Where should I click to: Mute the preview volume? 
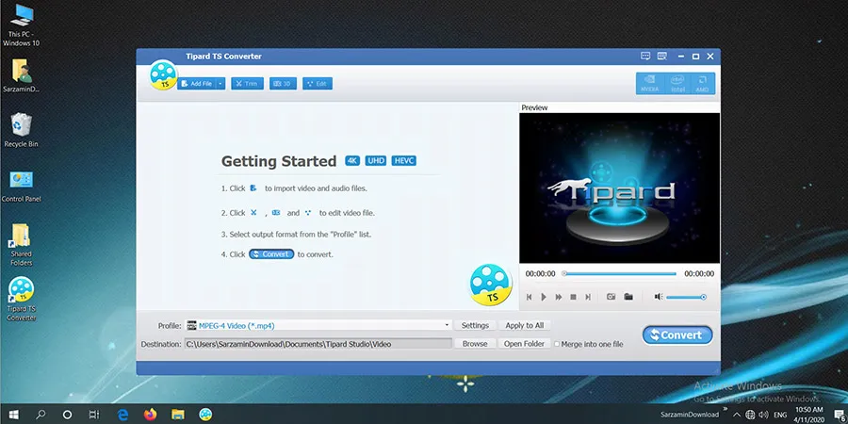pyautogui.click(x=659, y=297)
